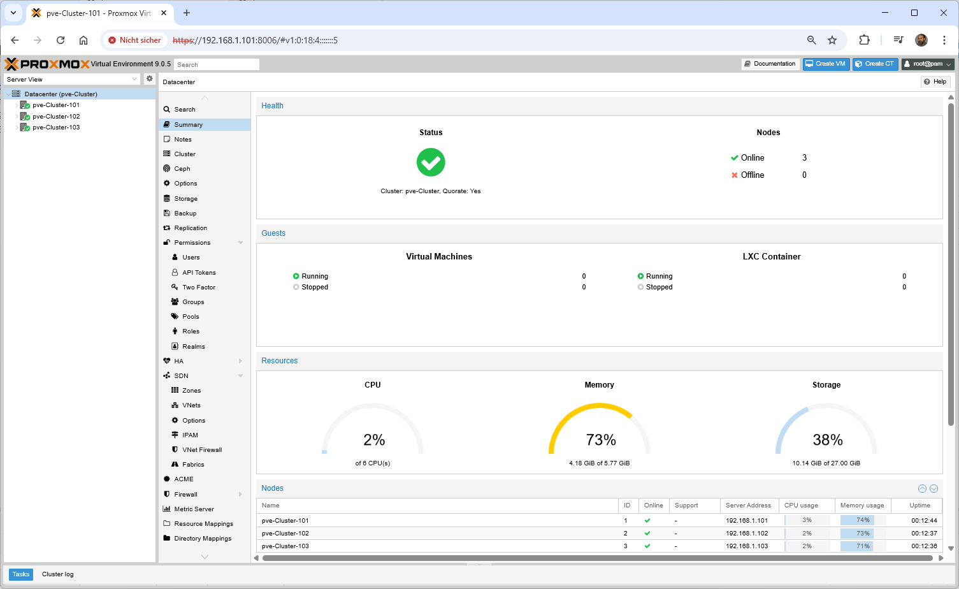959x589 pixels.
Task: Click the Proxmox search input field
Action: click(217, 64)
